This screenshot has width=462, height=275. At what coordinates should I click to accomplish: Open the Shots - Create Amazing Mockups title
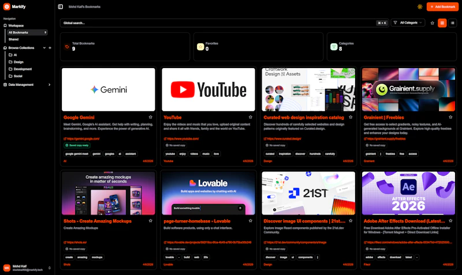[98, 221]
